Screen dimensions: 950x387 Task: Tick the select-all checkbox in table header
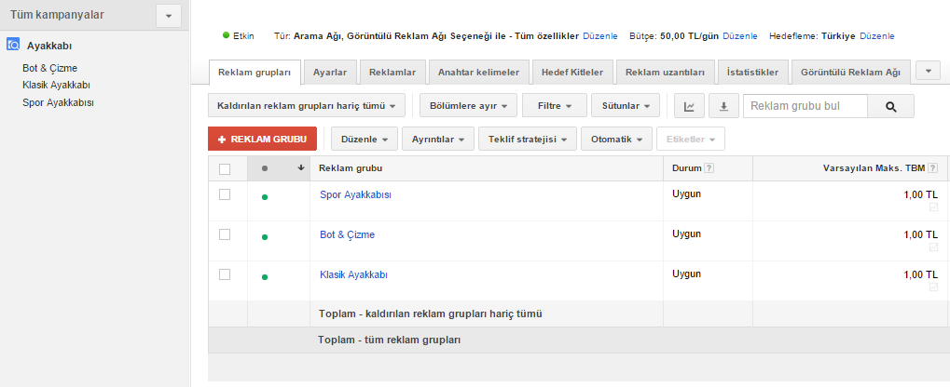224,169
